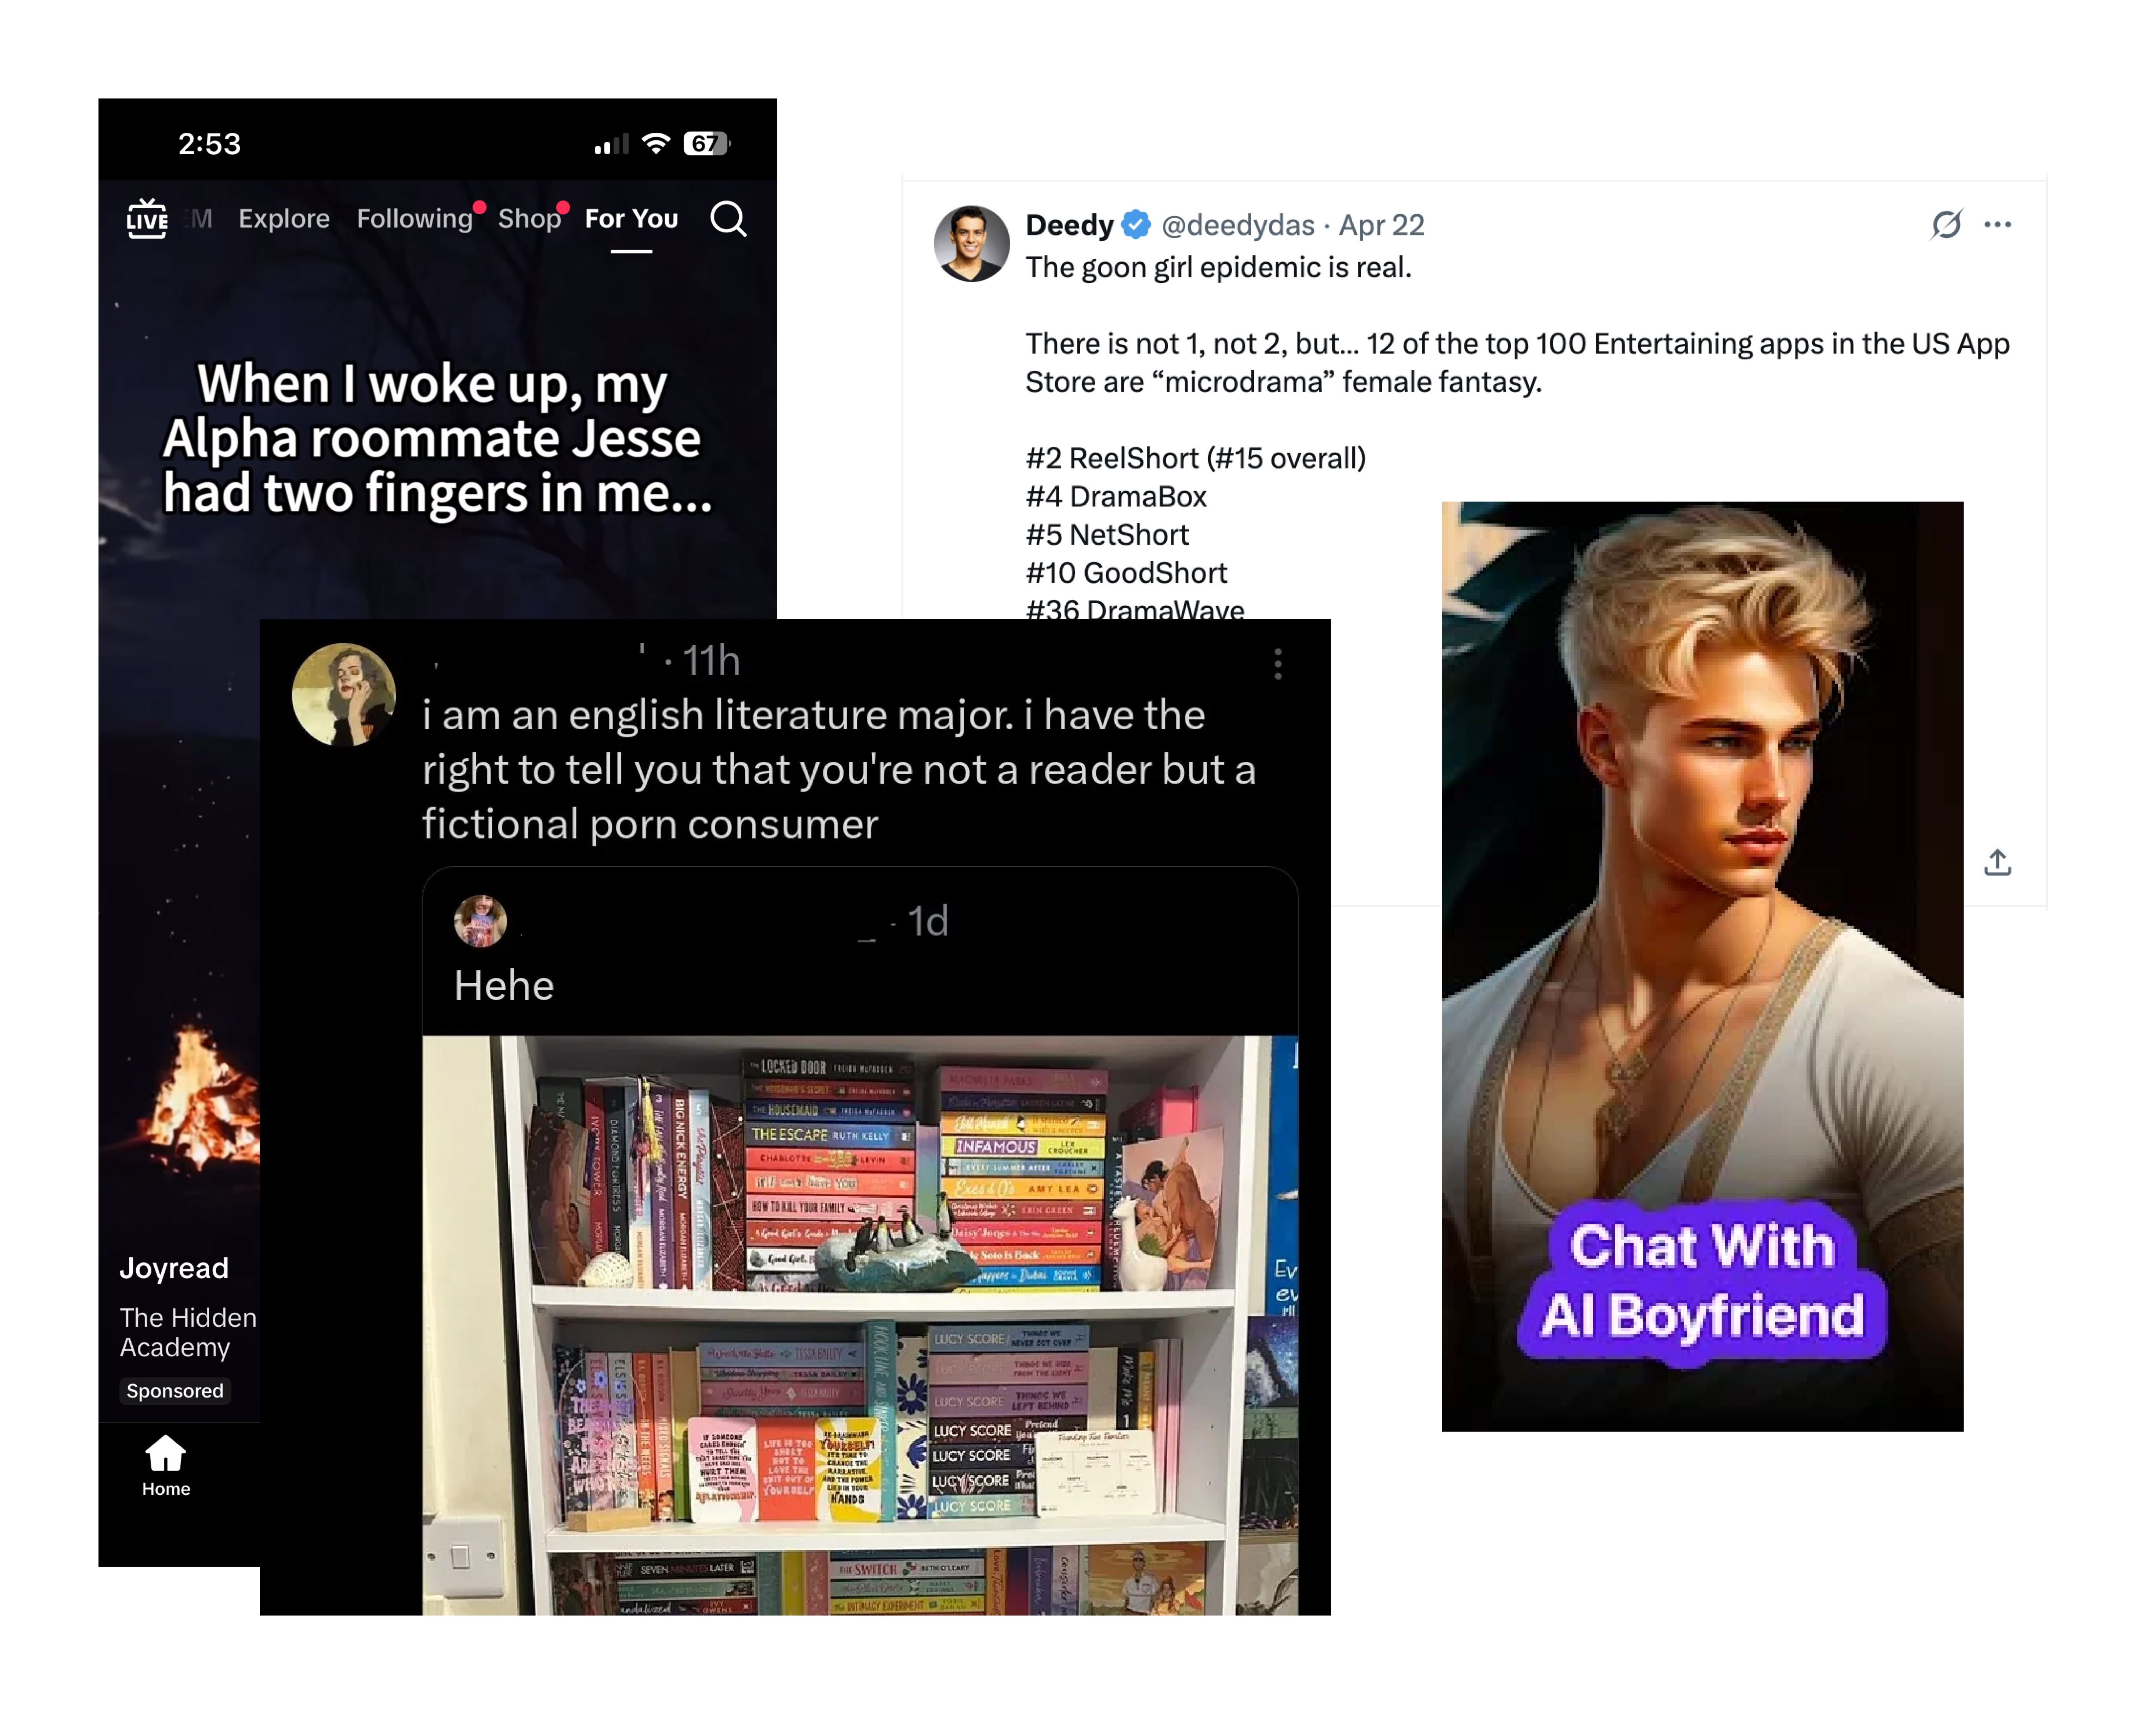Open search with the magnifier icon
The width and height of the screenshot is (2156, 1714).
(x=728, y=218)
